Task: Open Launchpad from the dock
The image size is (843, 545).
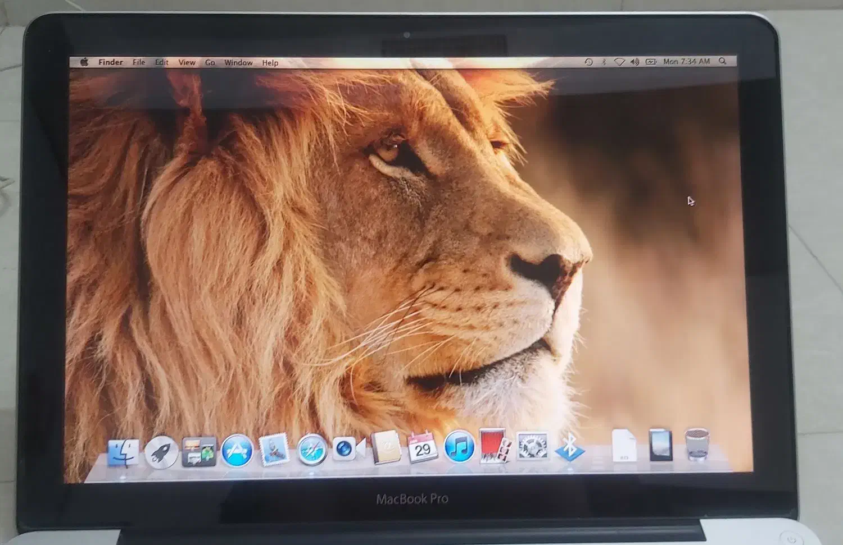Action: pyautogui.click(x=161, y=452)
